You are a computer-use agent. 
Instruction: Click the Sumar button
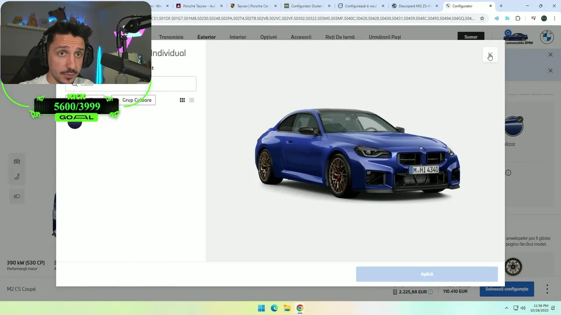pos(471,37)
